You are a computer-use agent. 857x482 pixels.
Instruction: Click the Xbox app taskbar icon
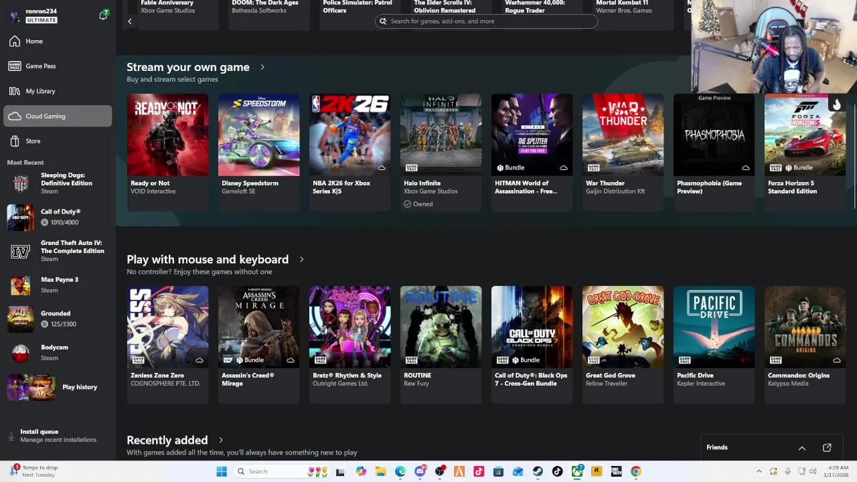pyautogui.click(x=576, y=471)
